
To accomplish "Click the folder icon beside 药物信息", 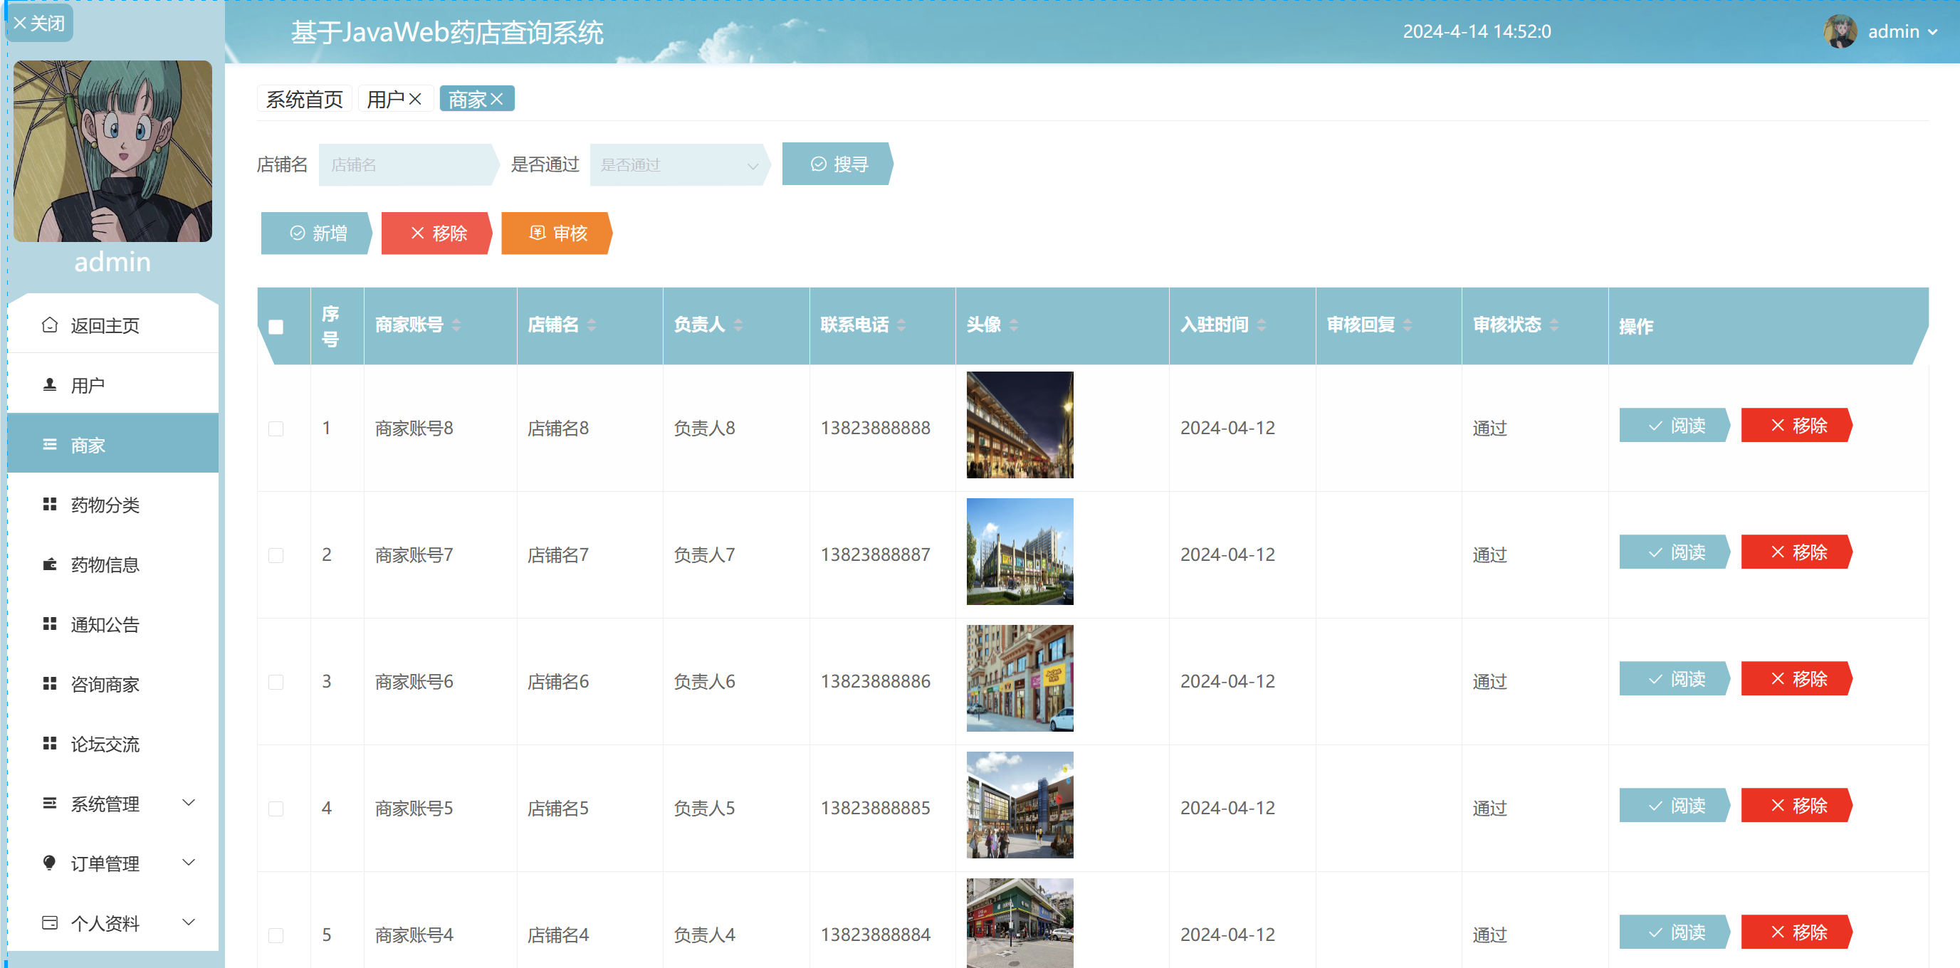I will pos(49,564).
